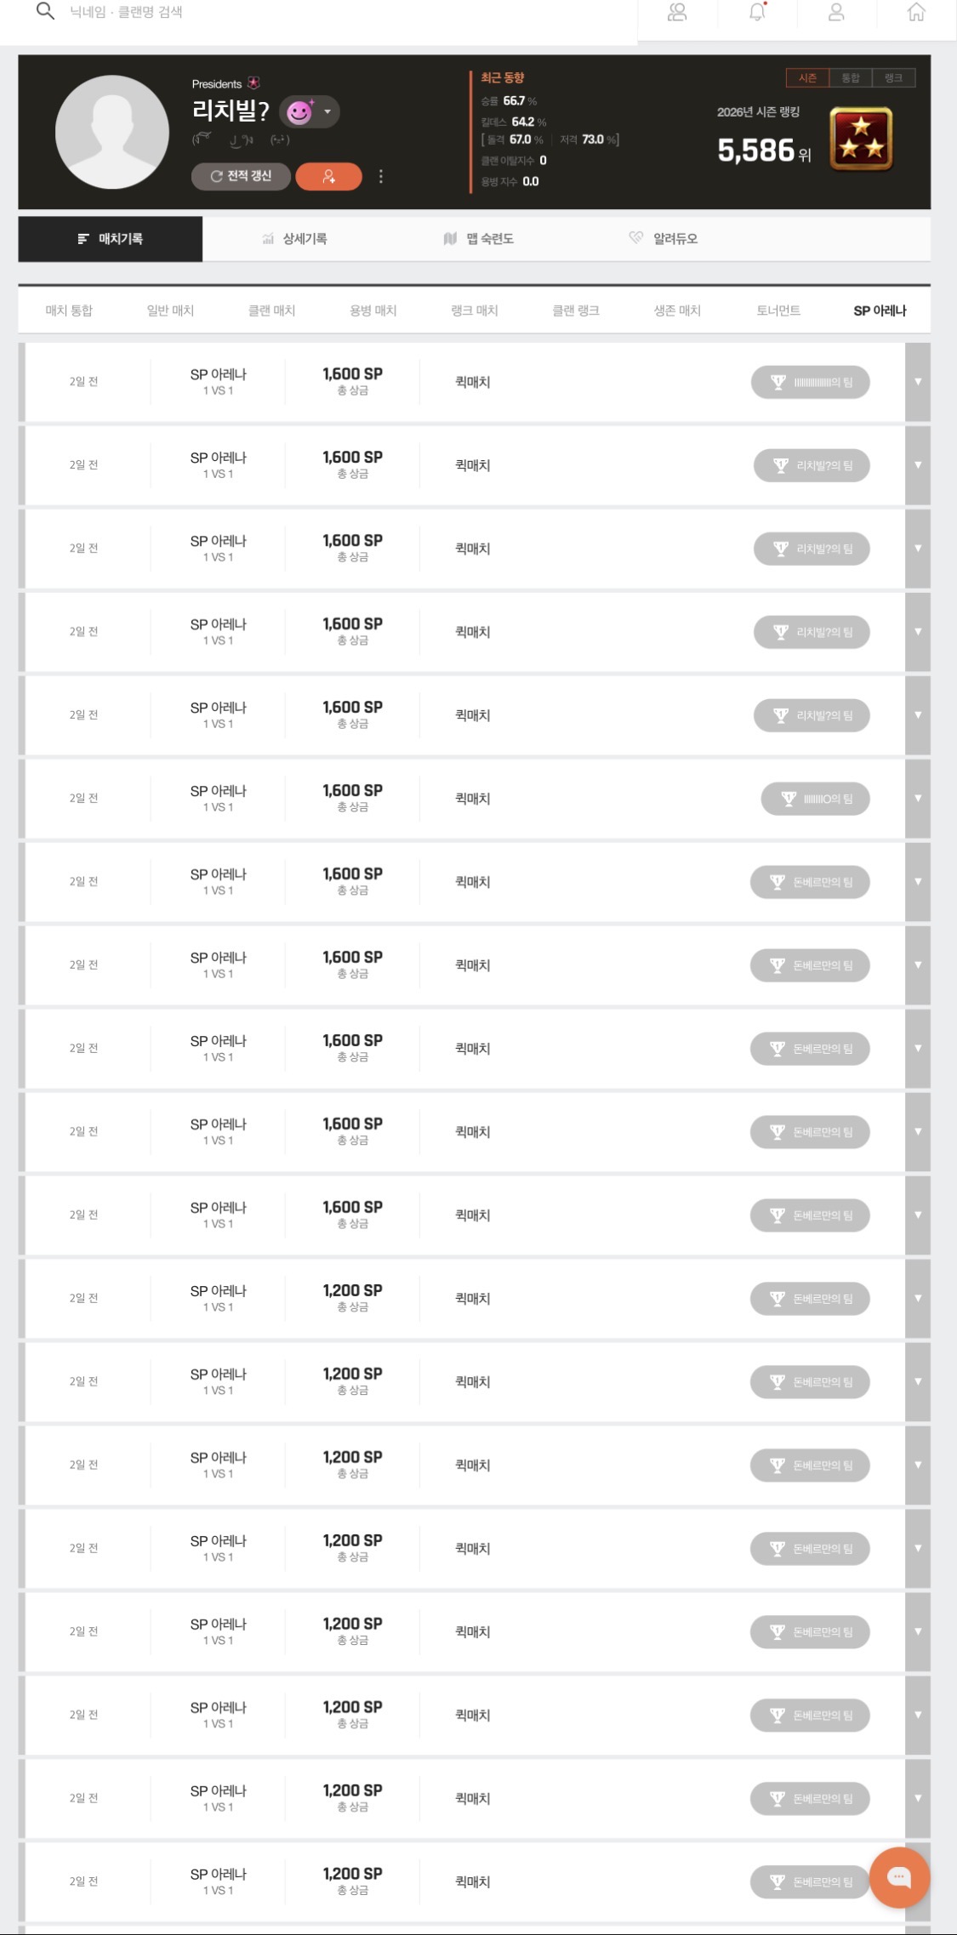Click the IIIIIIO의 팀 winner badge
Viewport: 957px width, 1935px height.
pos(815,799)
